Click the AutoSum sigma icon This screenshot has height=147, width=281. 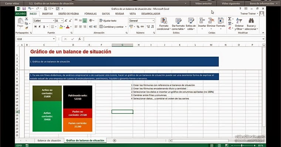click(230, 19)
